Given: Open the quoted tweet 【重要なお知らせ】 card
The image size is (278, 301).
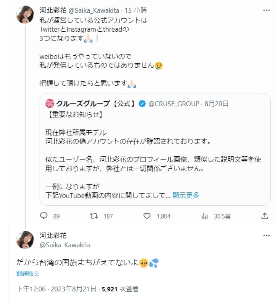Looking at the screenshot, I should click(155, 149).
